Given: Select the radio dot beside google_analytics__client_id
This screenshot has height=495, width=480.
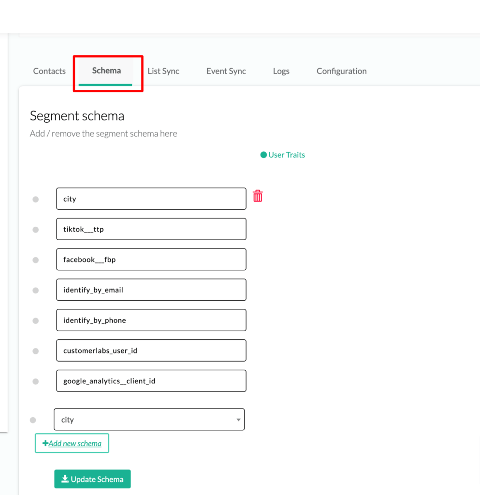Looking at the screenshot, I should click(x=36, y=381).
